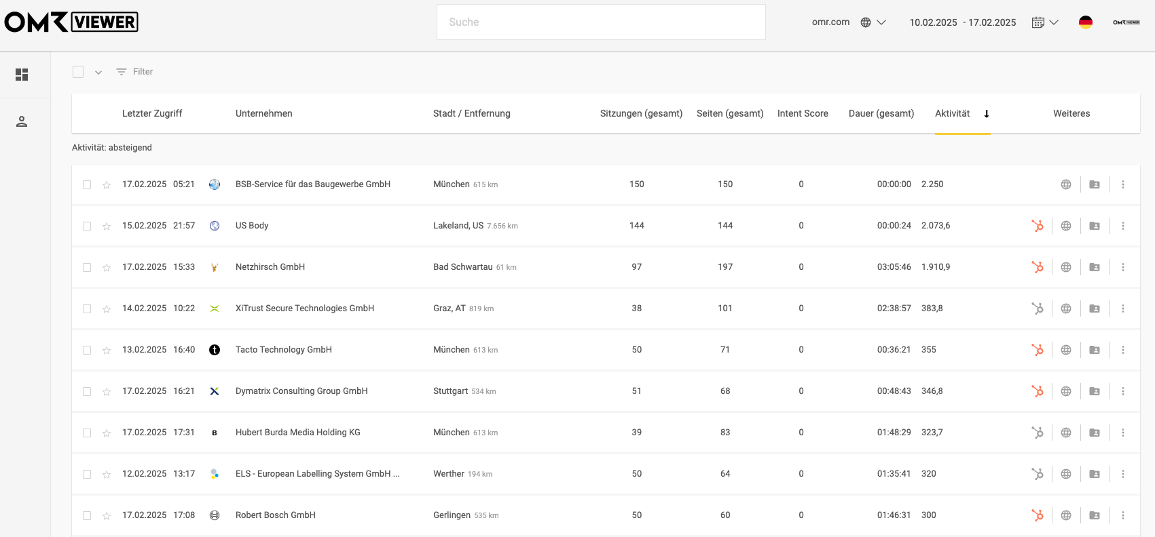
Task: Expand the date range dropdown chevron
Action: tap(1054, 22)
